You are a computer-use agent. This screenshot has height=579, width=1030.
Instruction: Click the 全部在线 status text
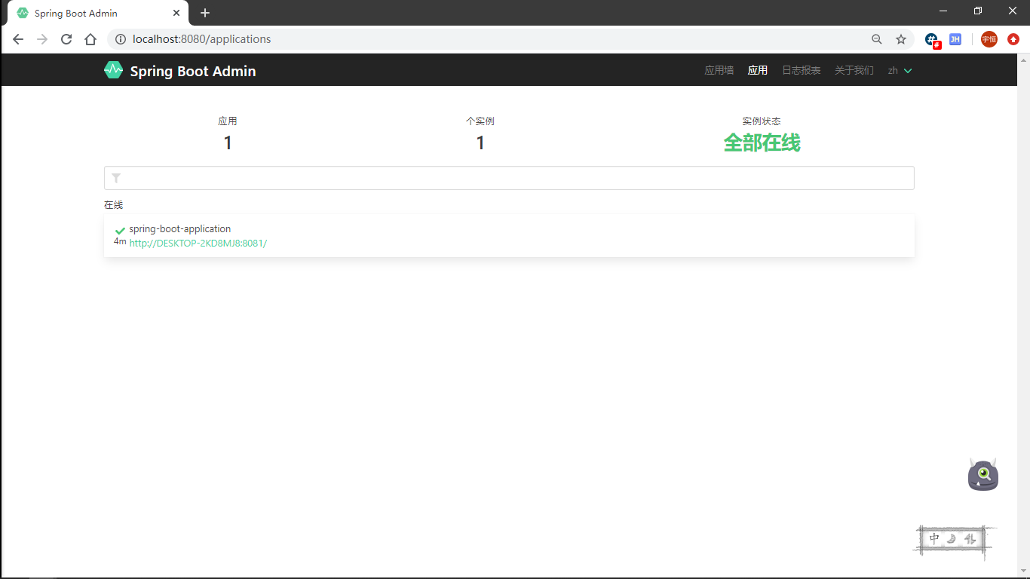pos(762,142)
